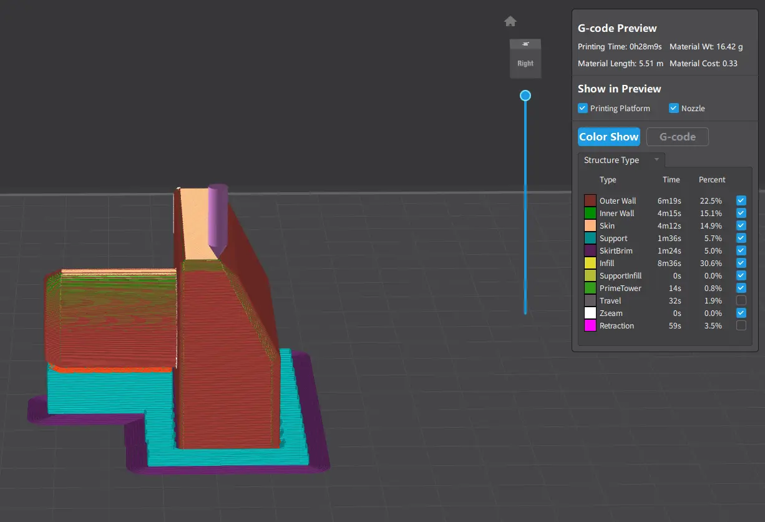The height and width of the screenshot is (522, 765).
Task: Uncheck the Printing Platform checkbox
Action: coord(583,108)
